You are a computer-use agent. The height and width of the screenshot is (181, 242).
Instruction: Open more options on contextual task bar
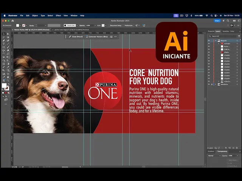(115, 37)
